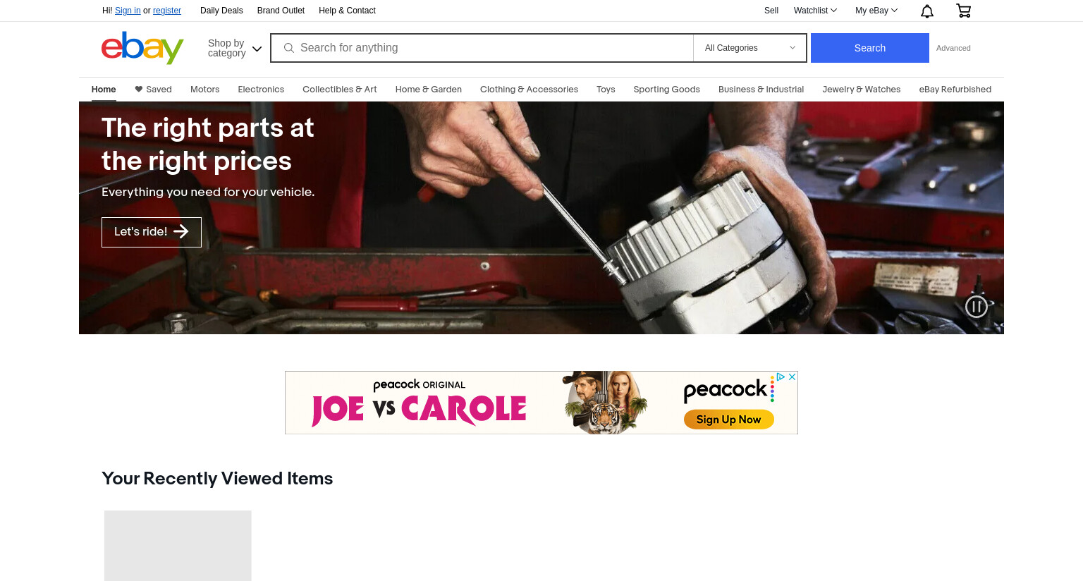The width and height of the screenshot is (1083, 581).
Task: Expand the Shop by category dropdown
Action: (x=235, y=48)
